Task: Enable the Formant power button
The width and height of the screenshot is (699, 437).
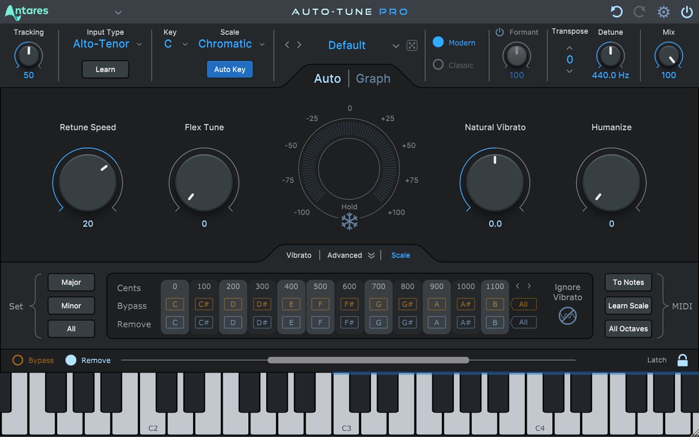Action: click(x=499, y=32)
